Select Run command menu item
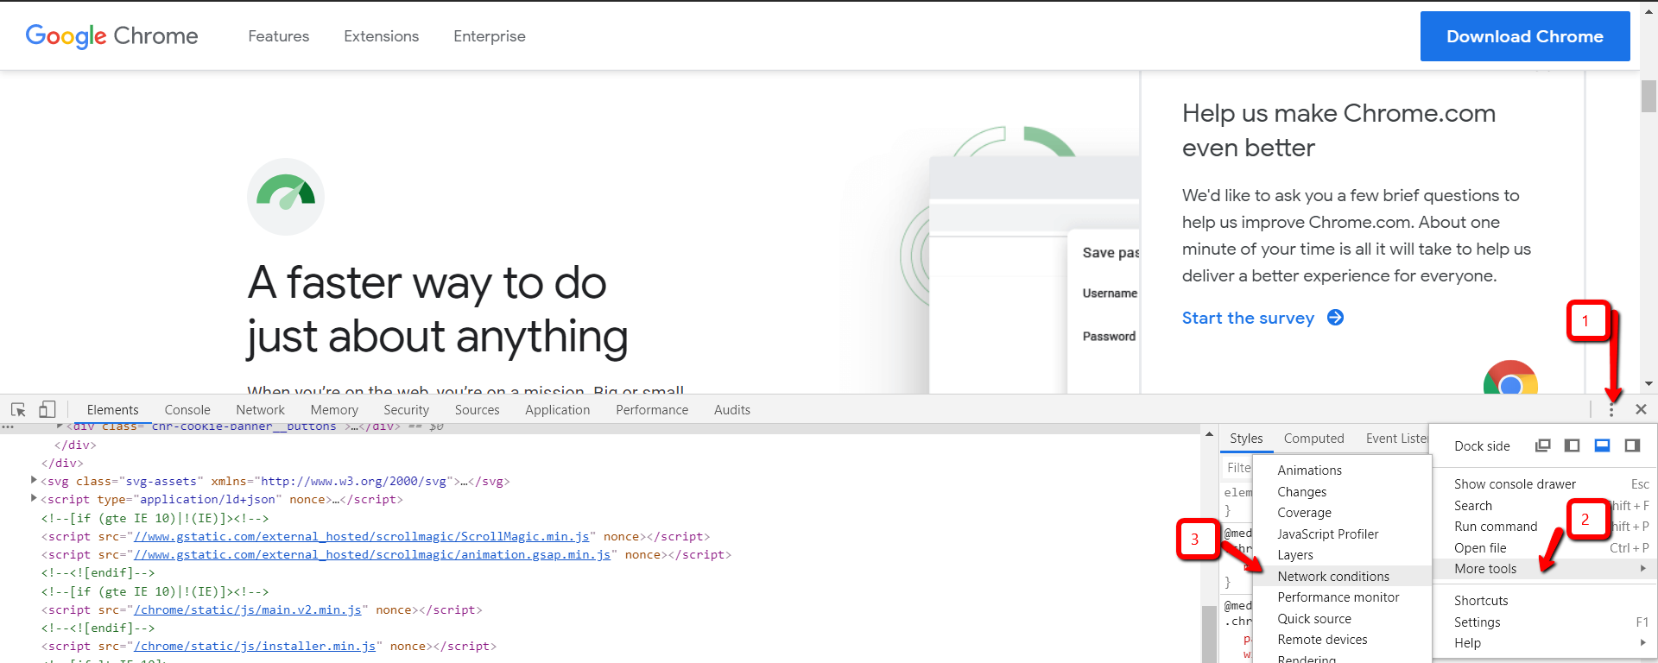Screen dimensions: 1658x663 pyautogui.click(x=1544, y=527)
